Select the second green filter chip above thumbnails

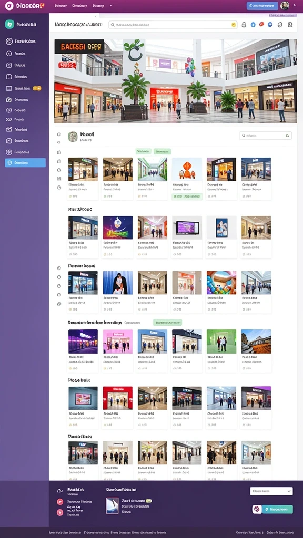(x=162, y=151)
